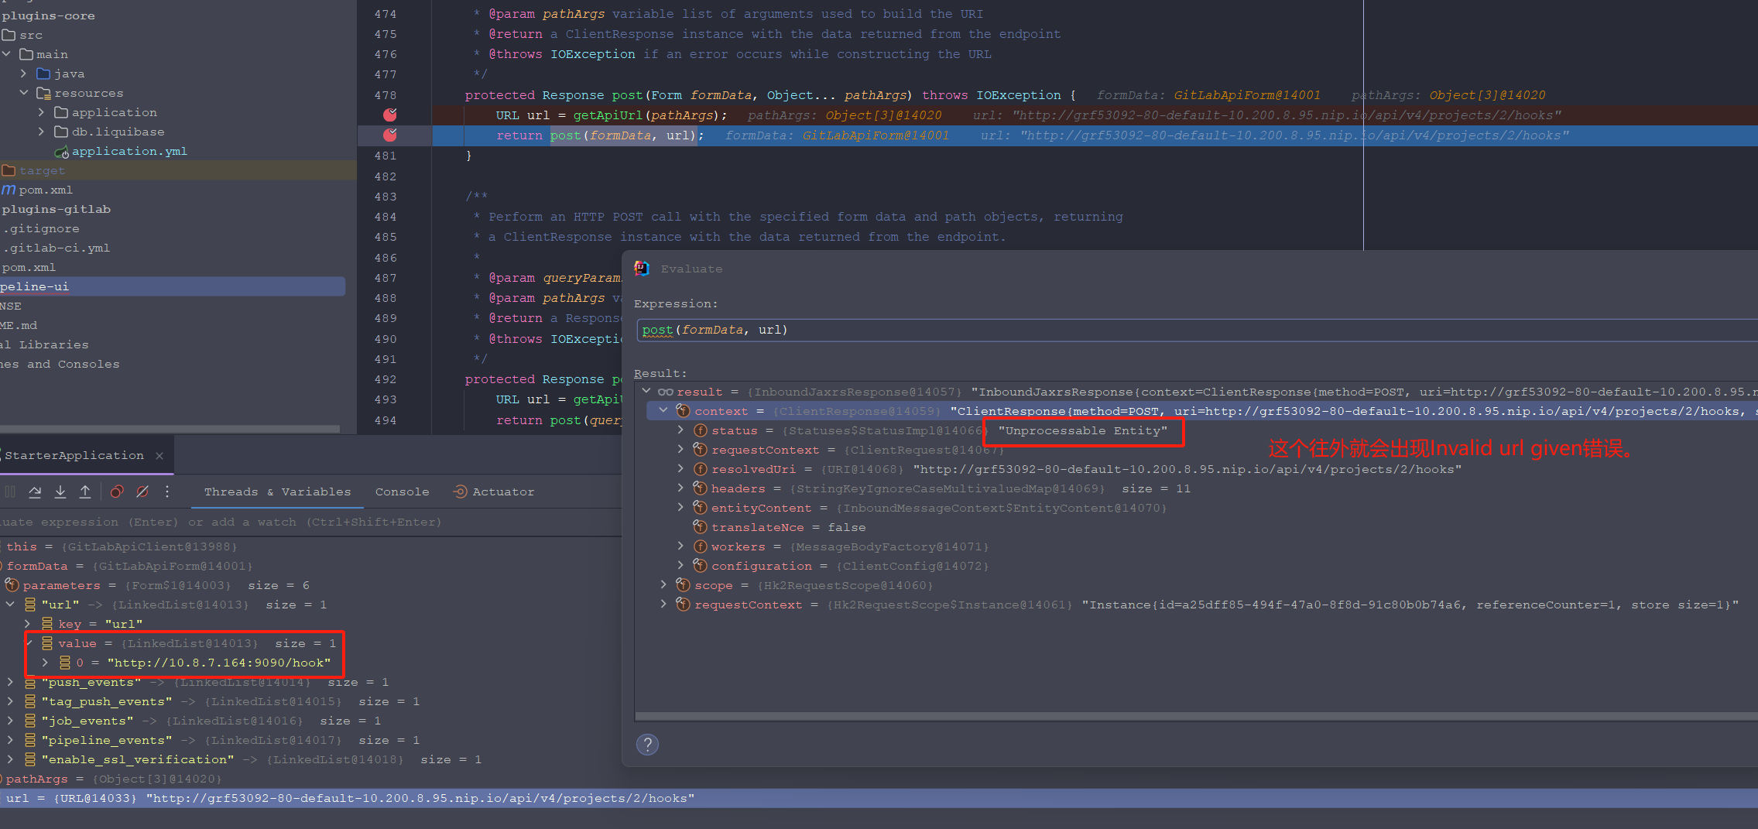Click the evaluate expression field in Variables pane
Image resolution: width=1758 pixels, height=829 pixels.
click(310, 522)
